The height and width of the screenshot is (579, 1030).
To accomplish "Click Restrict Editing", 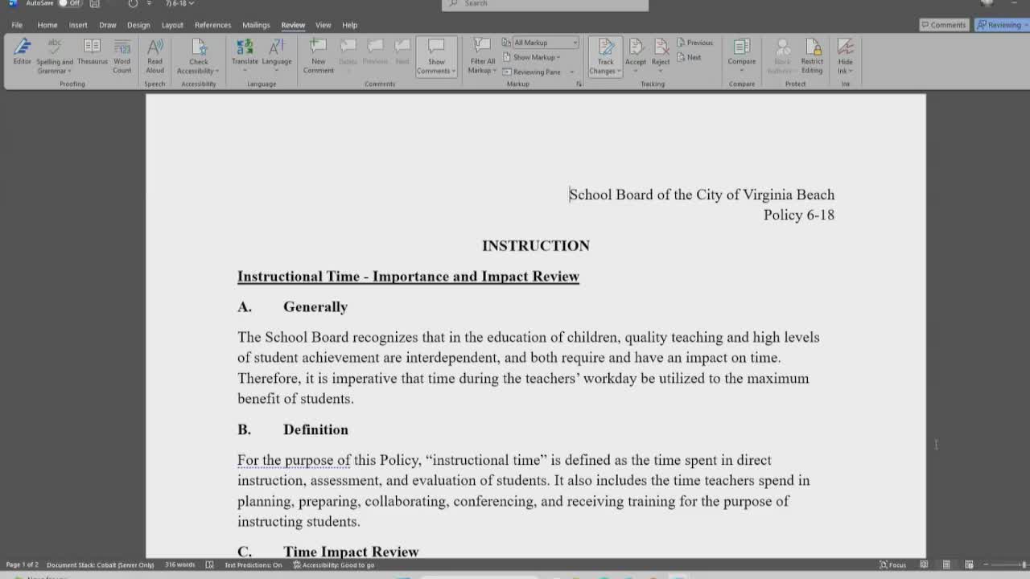I will click(x=812, y=55).
